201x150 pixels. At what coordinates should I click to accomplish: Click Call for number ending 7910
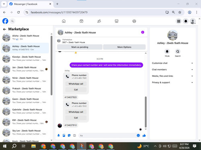(x=76, y=118)
